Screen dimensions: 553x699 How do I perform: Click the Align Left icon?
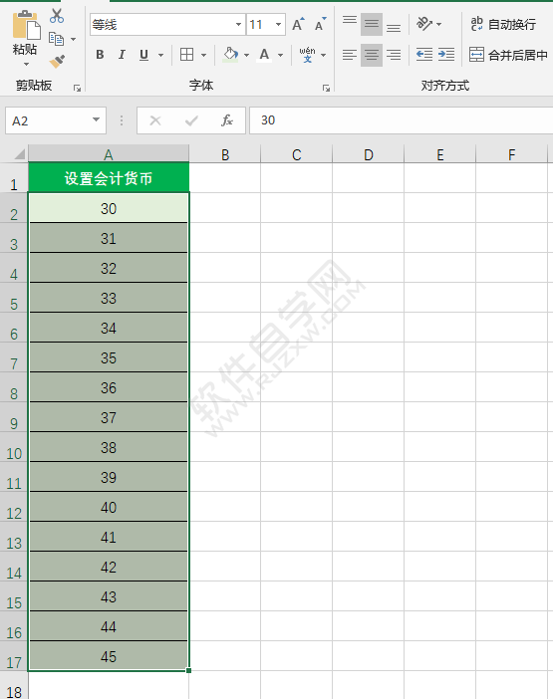coord(350,55)
